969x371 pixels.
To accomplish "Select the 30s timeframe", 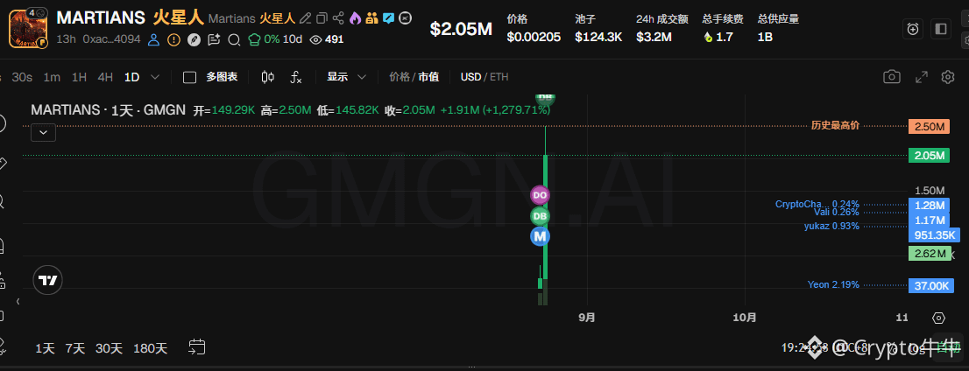I will (x=22, y=77).
